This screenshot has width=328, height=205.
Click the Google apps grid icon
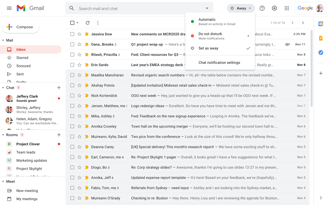(287, 8)
